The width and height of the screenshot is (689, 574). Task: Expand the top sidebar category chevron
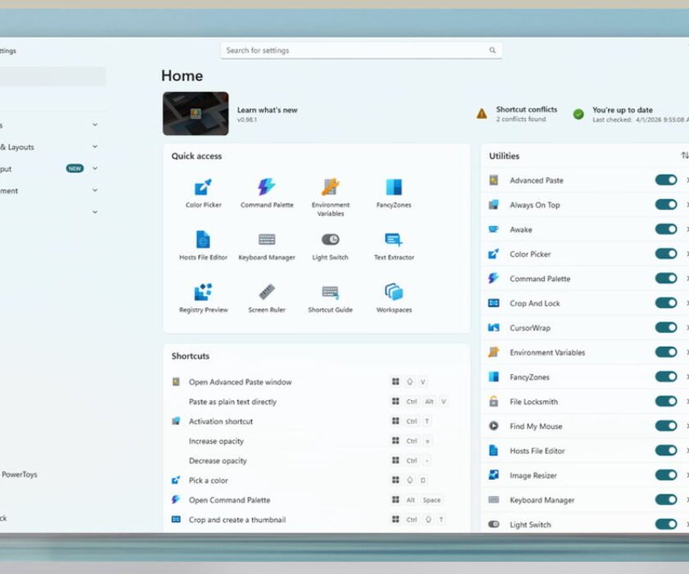point(95,125)
